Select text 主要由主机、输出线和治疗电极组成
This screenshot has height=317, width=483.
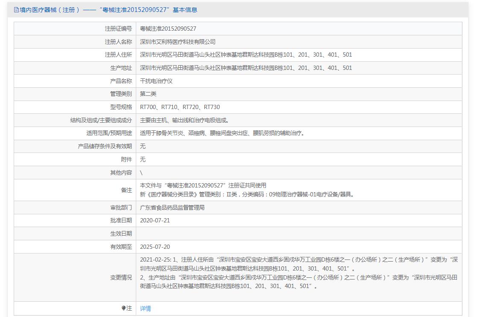[184, 120]
